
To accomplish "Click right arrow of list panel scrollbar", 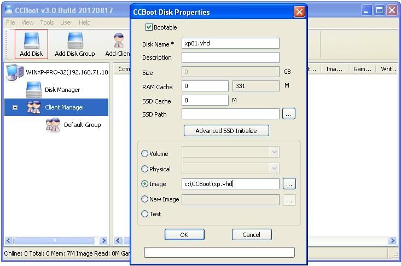I will point(392,240).
